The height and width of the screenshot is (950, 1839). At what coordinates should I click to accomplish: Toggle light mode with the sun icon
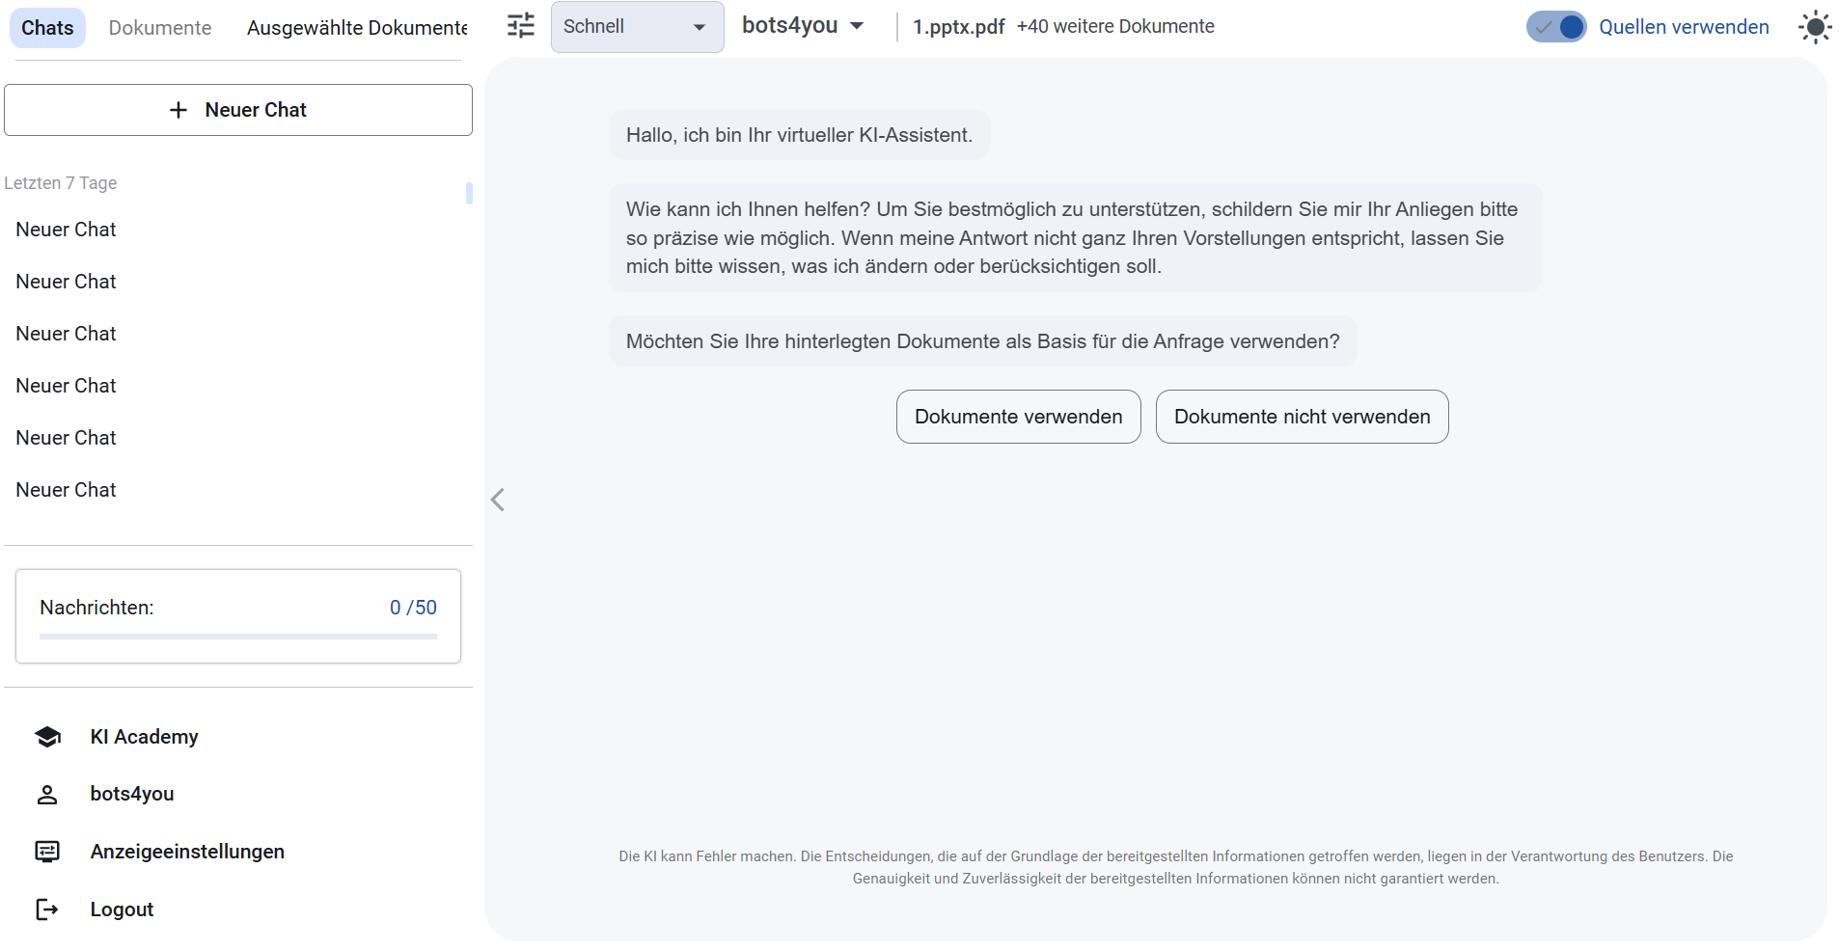click(1816, 27)
